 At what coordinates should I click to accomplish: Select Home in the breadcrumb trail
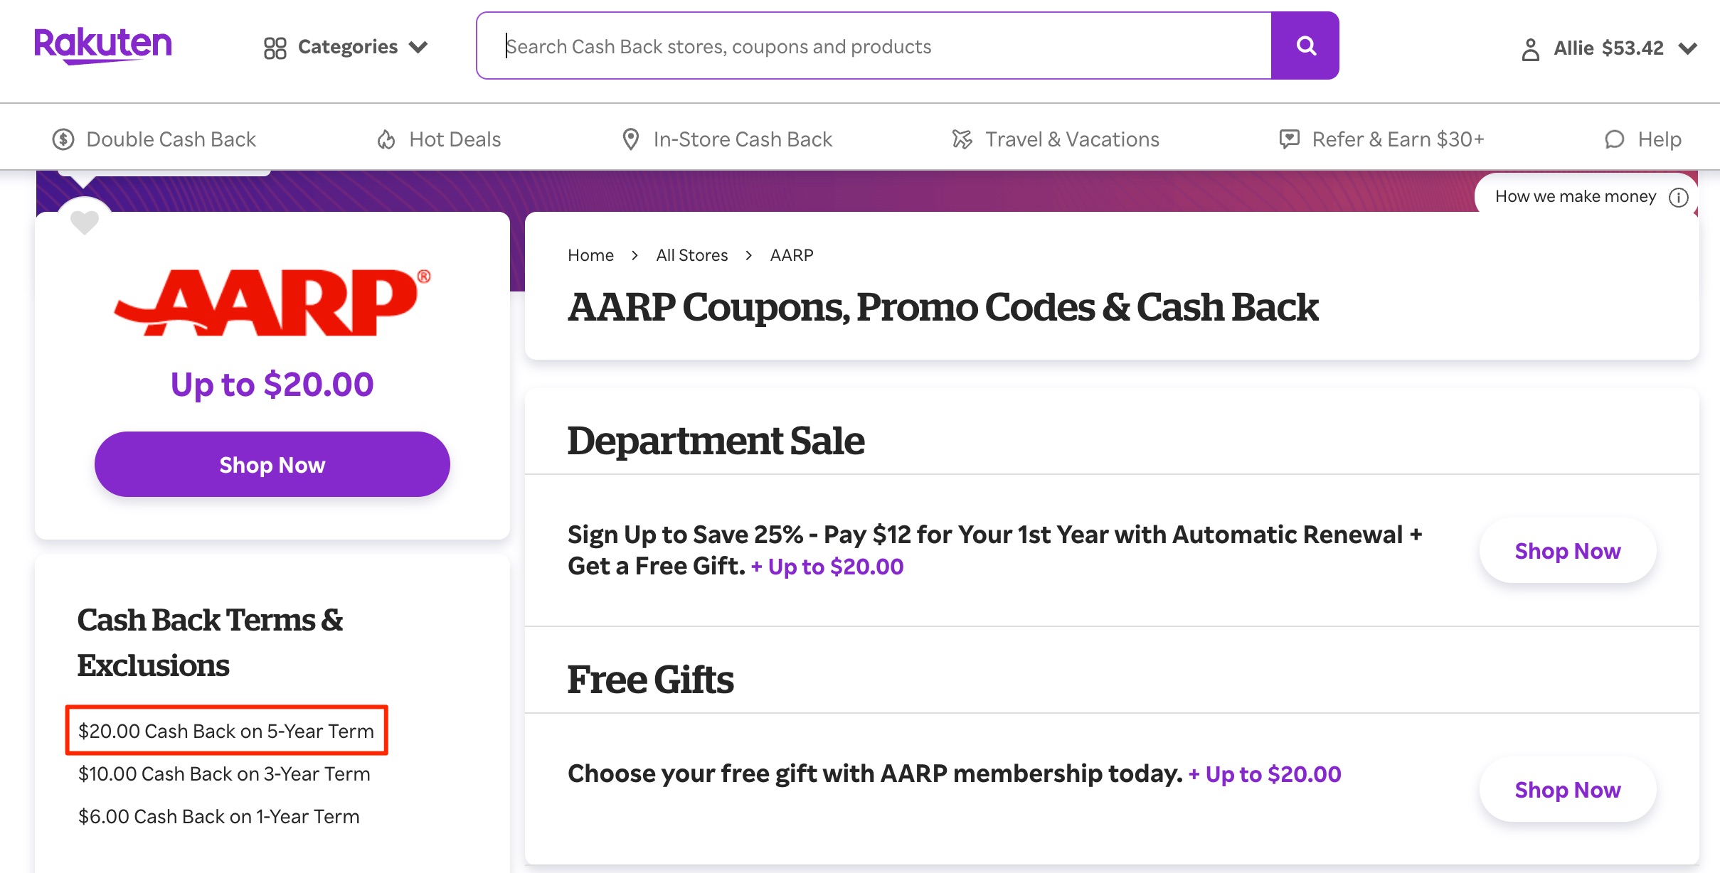tap(590, 255)
